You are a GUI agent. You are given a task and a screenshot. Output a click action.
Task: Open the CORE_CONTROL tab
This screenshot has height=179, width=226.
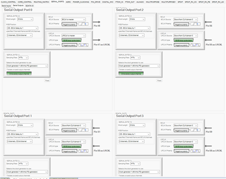[x=25, y=2]
